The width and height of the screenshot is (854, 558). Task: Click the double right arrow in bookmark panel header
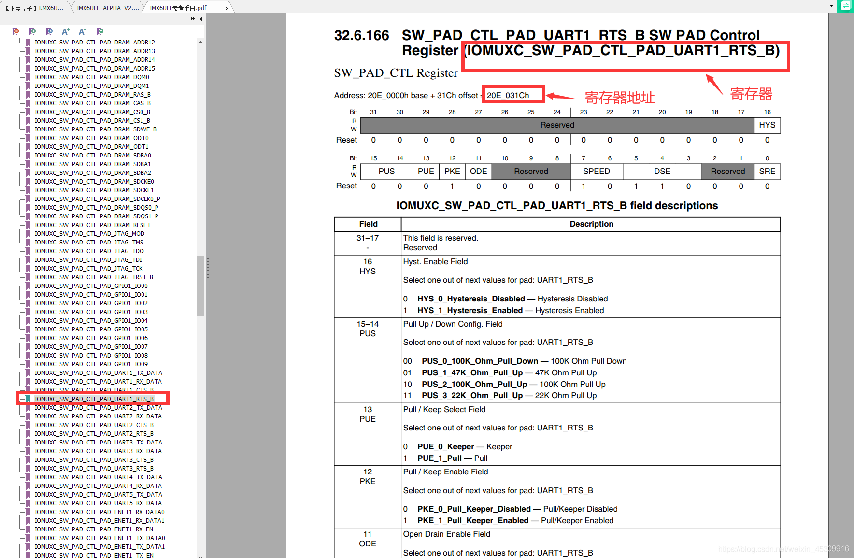[193, 19]
